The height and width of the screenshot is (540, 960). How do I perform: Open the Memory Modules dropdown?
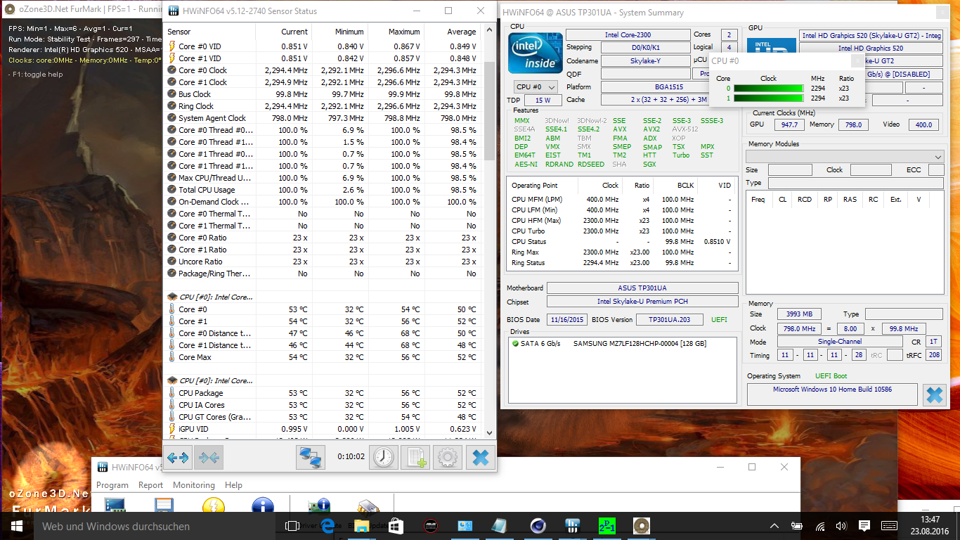tap(845, 156)
